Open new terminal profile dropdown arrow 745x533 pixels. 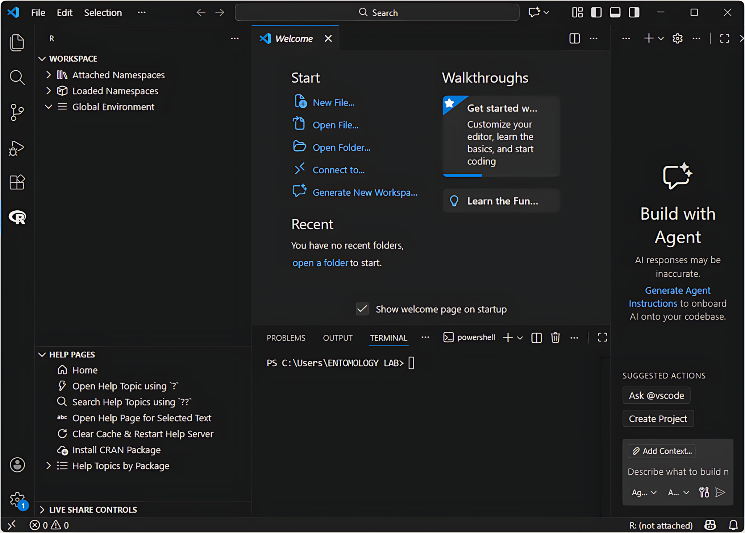[x=520, y=338]
